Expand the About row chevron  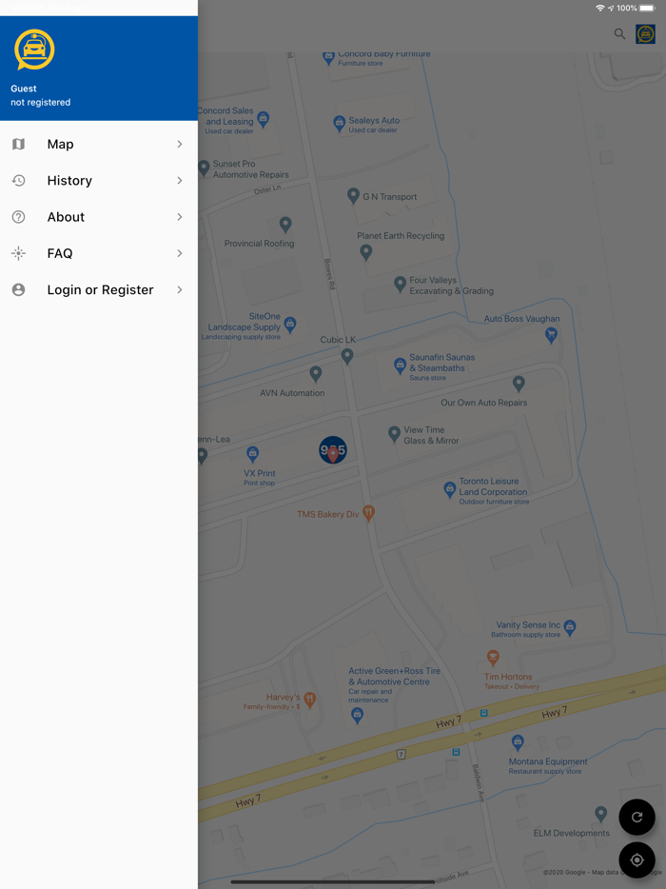click(x=179, y=217)
